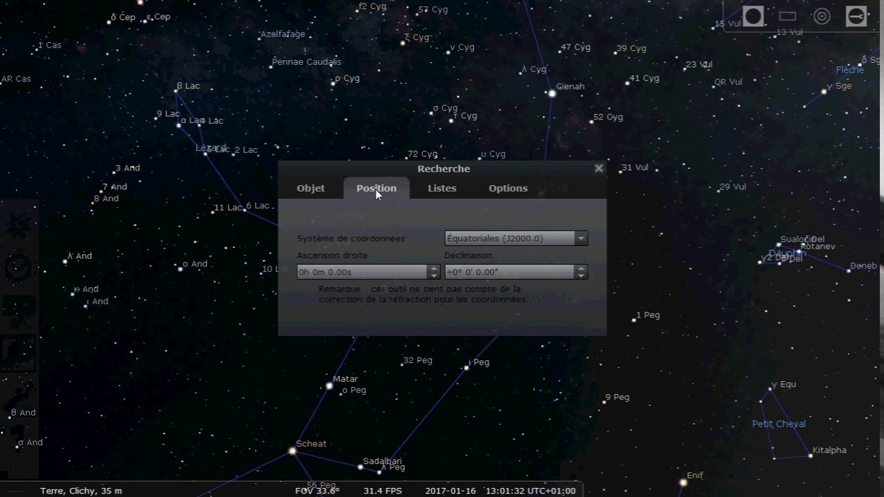Image resolution: width=884 pixels, height=497 pixels.
Task: Switch to the Objet tab
Action: coord(311,188)
